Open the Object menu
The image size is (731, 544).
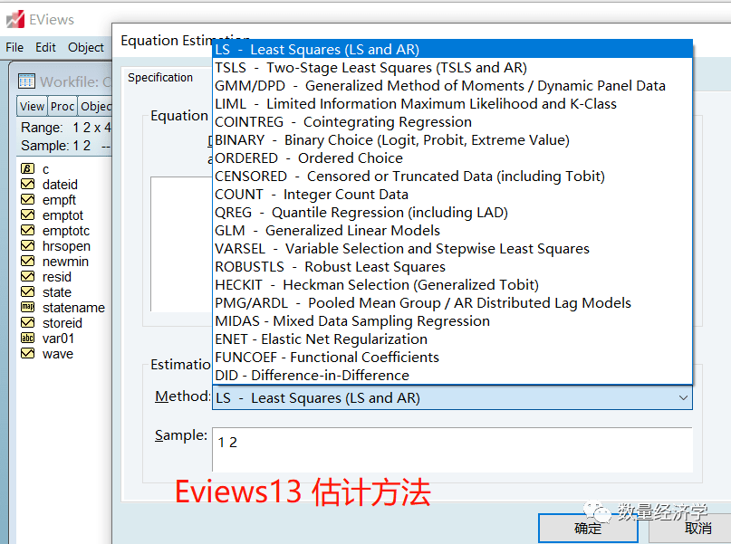coord(88,47)
